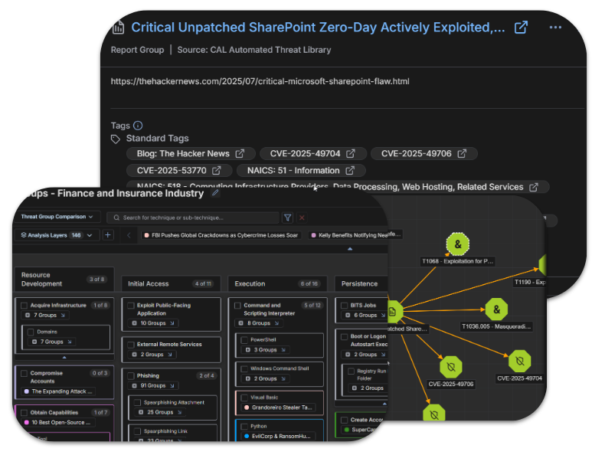Click The Expanding Attack layer entry
Screen dimensions: 592x455
tap(58, 391)
